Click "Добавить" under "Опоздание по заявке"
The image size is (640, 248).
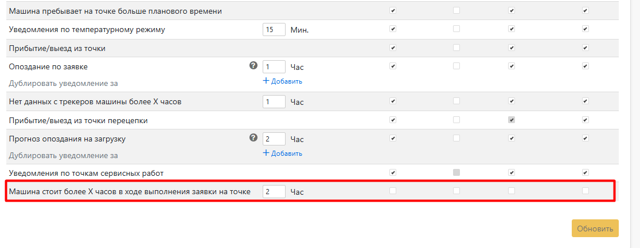(282, 81)
